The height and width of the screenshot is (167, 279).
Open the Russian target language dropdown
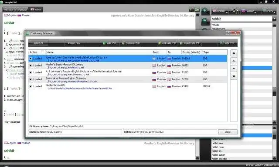[x=249, y=11]
